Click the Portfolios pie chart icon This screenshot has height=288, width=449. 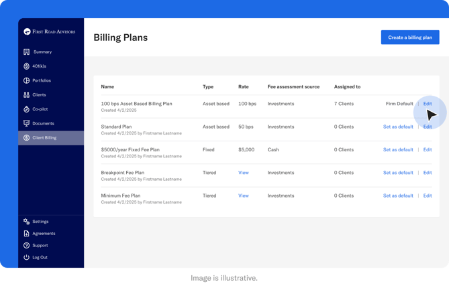tap(27, 80)
